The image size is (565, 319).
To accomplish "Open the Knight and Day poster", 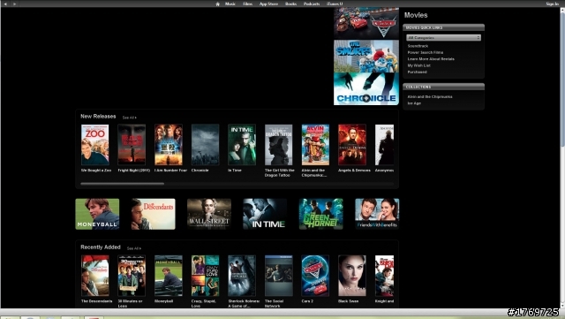I will click(x=385, y=276).
